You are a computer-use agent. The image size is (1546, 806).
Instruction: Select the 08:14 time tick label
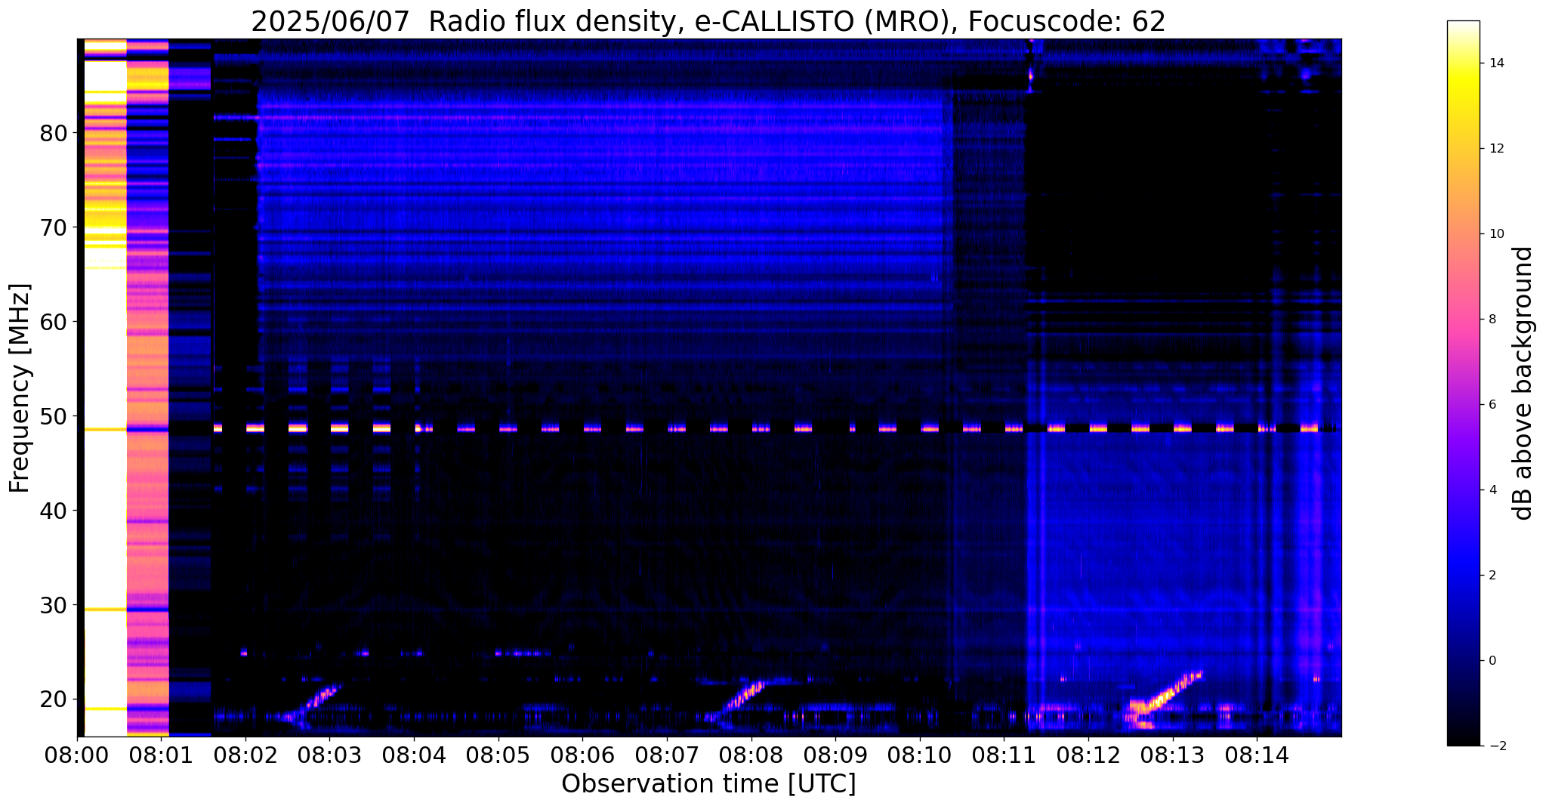click(1256, 755)
